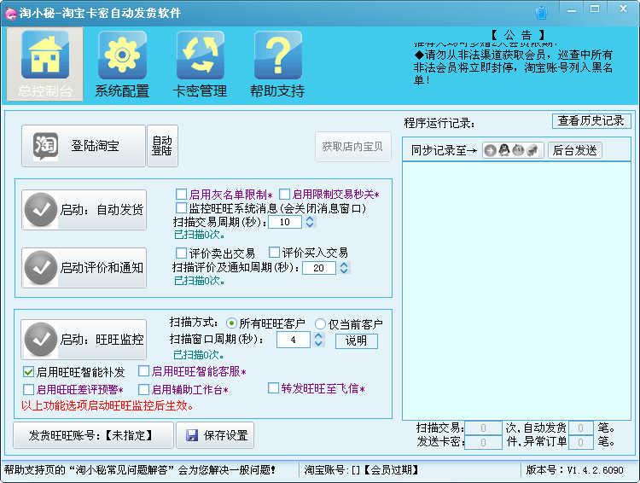Click the fourth sync icon before 后台发送
This screenshot has width=640, height=483.
(532, 151)
